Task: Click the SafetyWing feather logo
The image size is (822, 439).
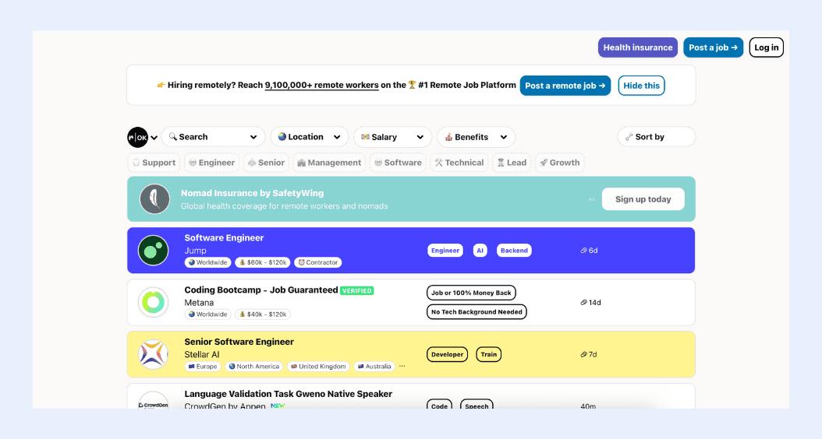Action: 154,198
